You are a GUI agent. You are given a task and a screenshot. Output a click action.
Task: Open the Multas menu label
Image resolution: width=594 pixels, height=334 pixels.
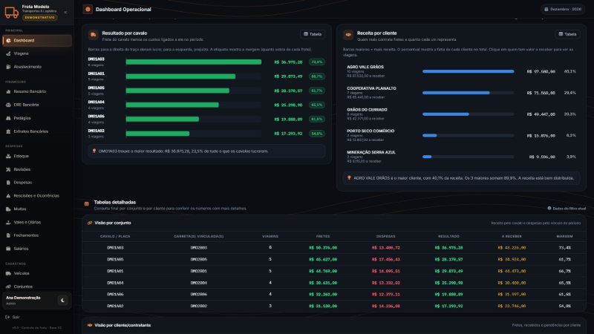[20, 209]
